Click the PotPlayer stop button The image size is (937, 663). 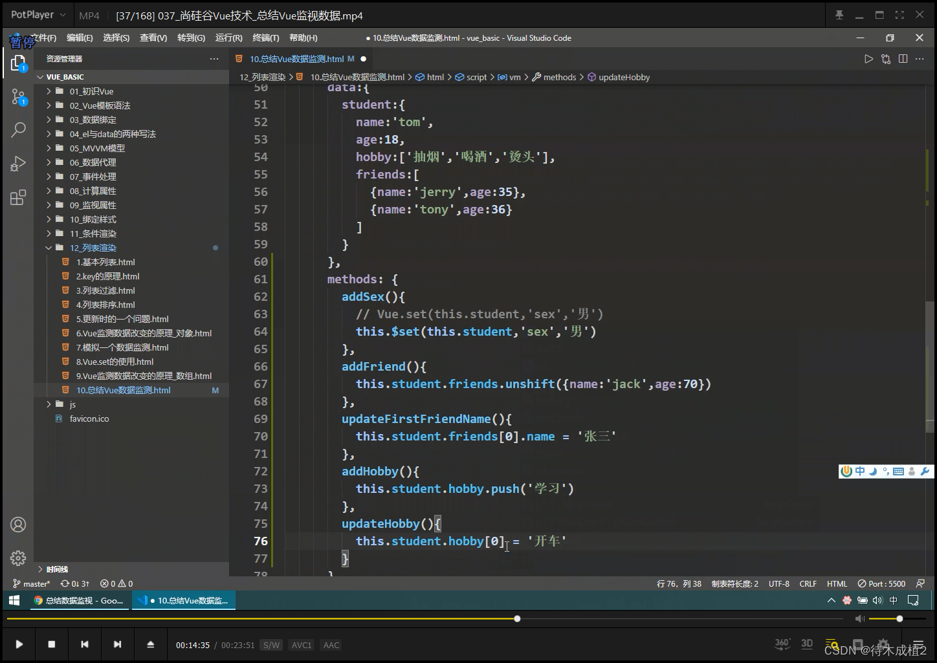pos(52,644)
